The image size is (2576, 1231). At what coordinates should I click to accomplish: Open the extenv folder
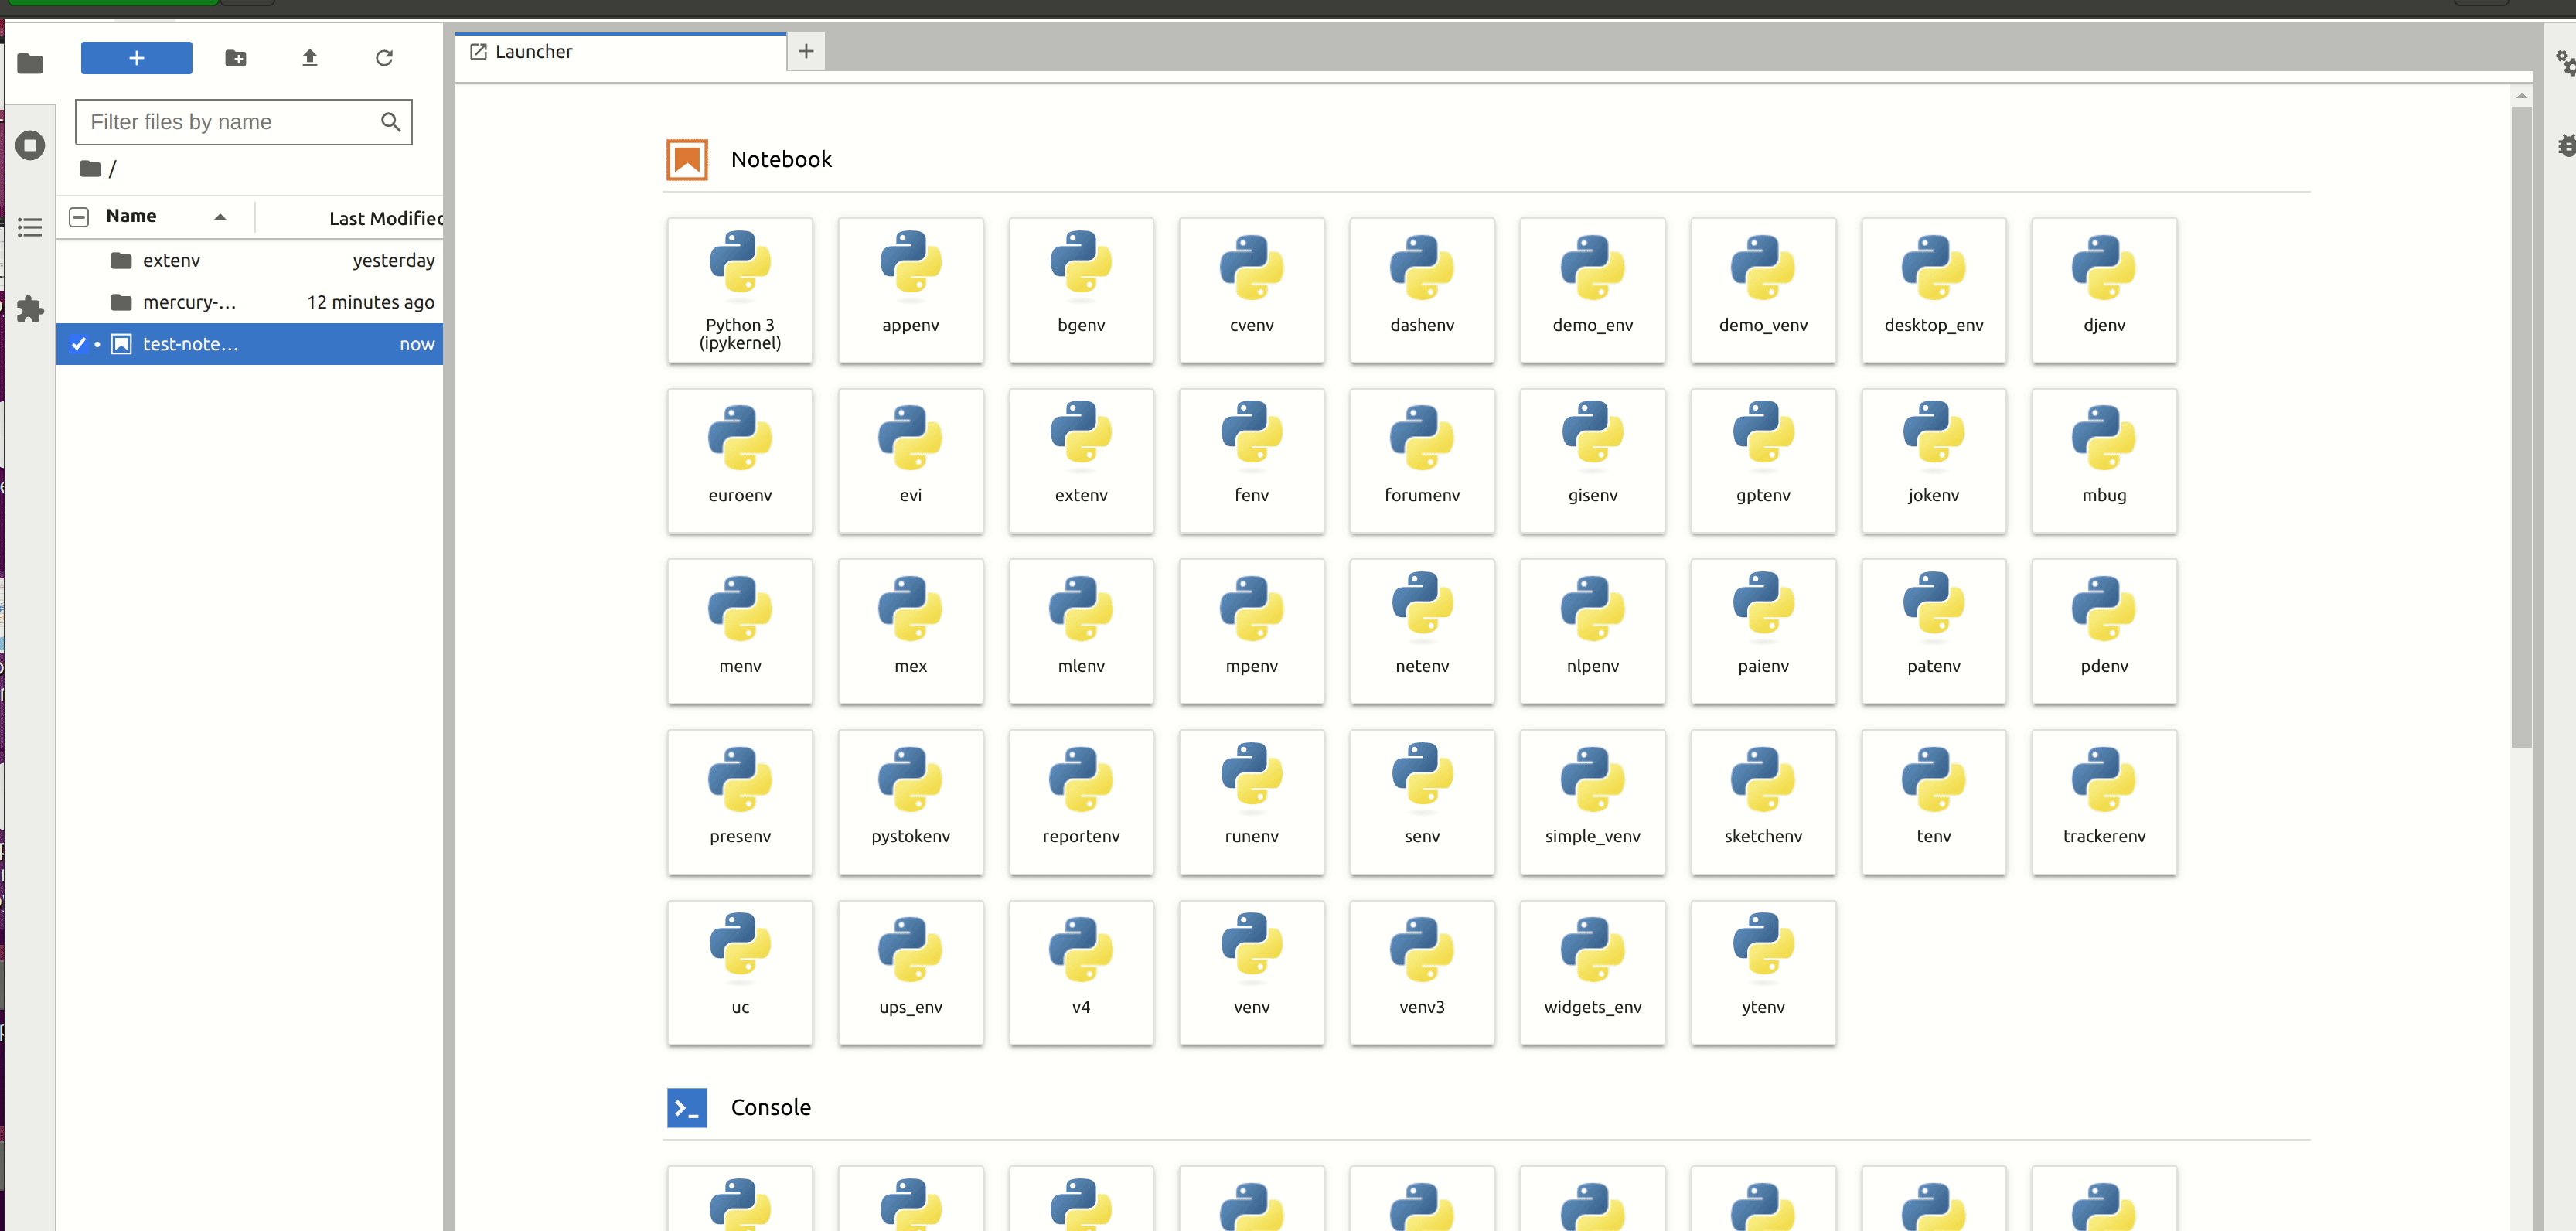click(171, 261)
